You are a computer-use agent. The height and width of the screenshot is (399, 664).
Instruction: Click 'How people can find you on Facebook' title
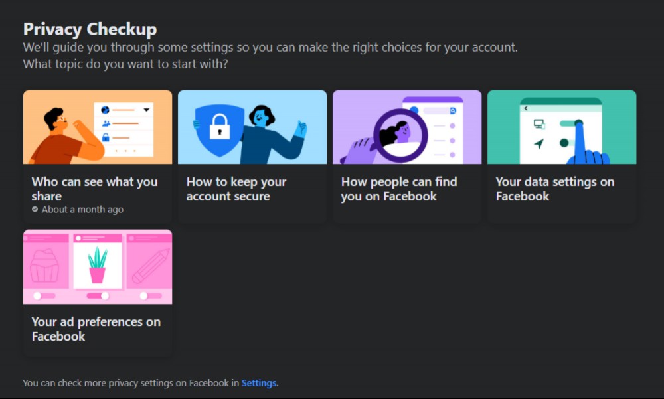(x=399, y=189)
